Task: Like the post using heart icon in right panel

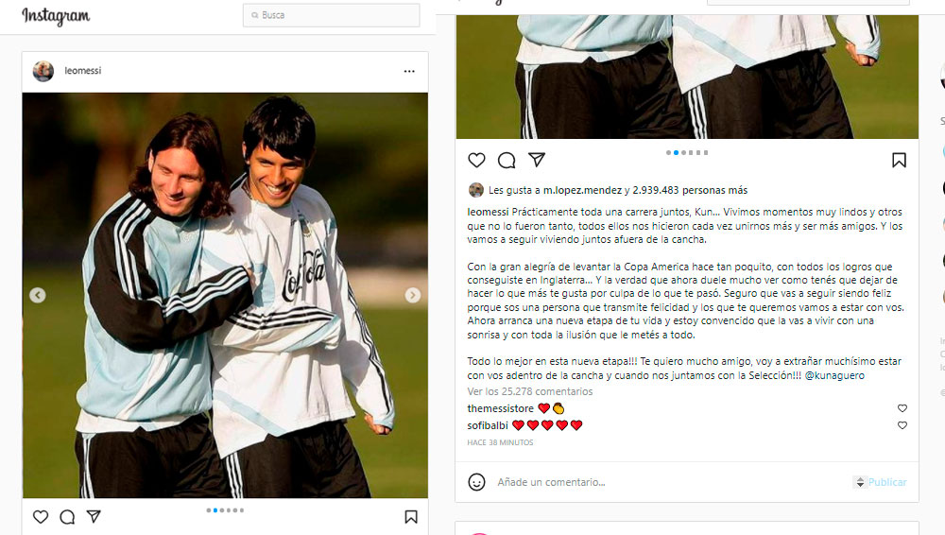Action: [476, 160]
